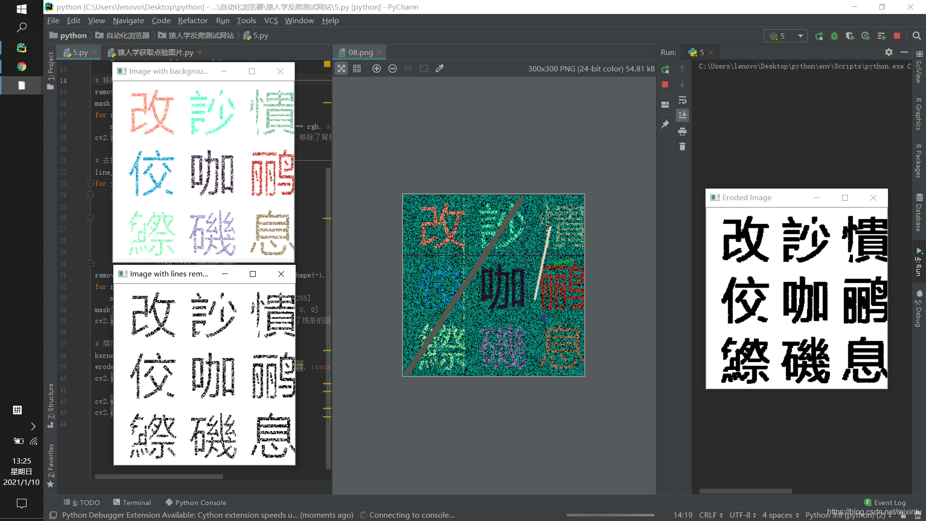This screenshot has height=521, width=926.
Task: Toggle soft-wrap in the Run console
Action: point(682,100)
